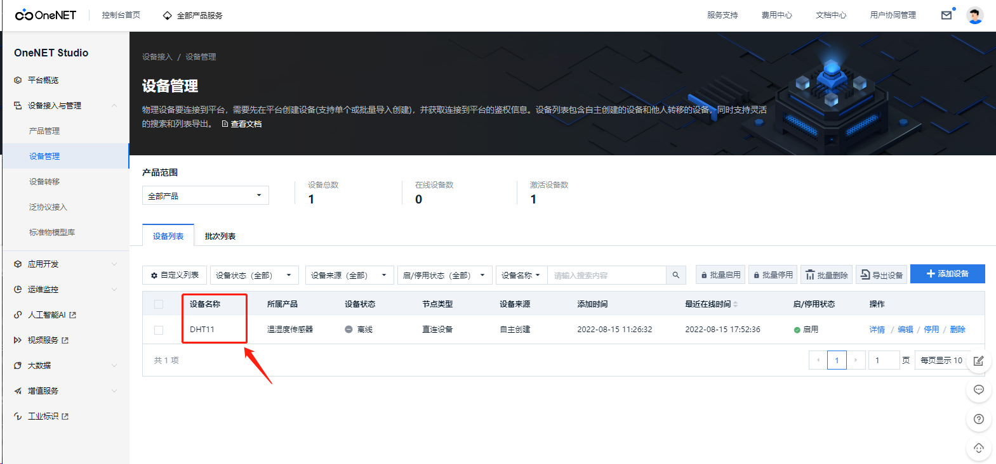Screen dimensions: 996x464
Task: Open 费用中心 in top bar
Action: pyautogui.click(x=777, y=15)
